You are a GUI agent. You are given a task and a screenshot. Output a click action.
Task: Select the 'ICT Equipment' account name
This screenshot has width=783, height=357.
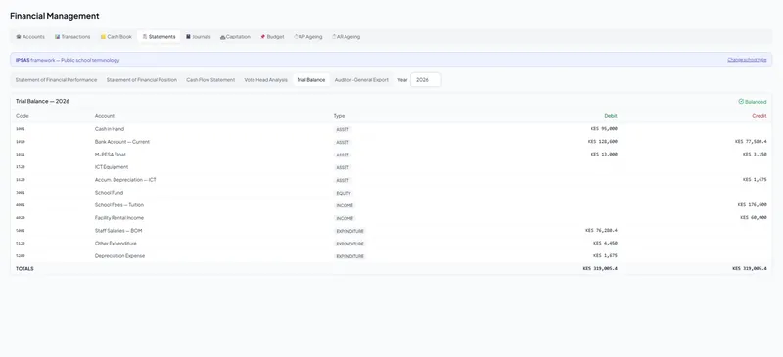pyautogui.click(x=112, y=167)
